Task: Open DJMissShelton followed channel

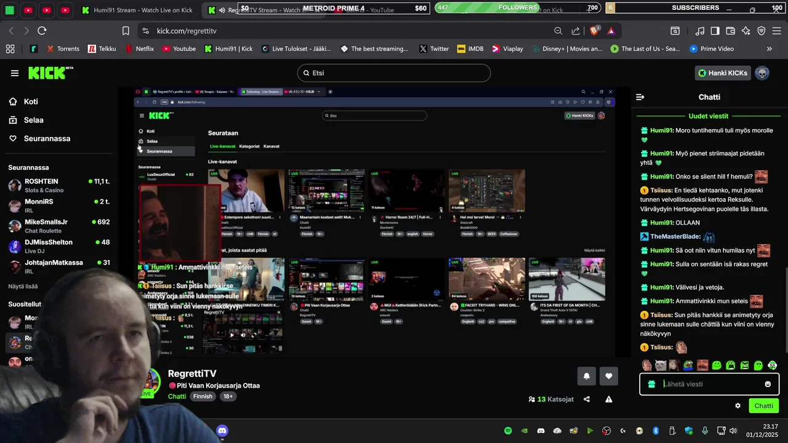Action: pyautogui.click(x=59, y=246)
